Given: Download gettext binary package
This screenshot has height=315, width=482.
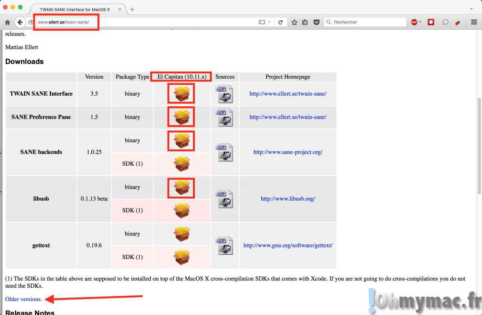Looking at the screenshot, I should pyautogui.click(x=181, y=234).
